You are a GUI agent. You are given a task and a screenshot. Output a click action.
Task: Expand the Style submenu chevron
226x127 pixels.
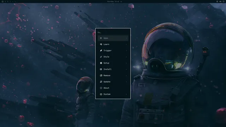click(x=126, y=57)
